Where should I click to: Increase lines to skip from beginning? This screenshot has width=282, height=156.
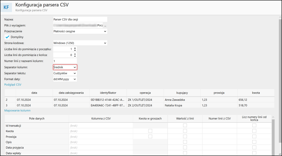click(x=75, y=48)
